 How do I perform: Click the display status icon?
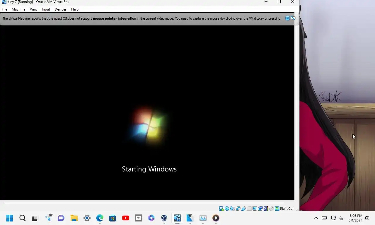[x=255, y=209]
